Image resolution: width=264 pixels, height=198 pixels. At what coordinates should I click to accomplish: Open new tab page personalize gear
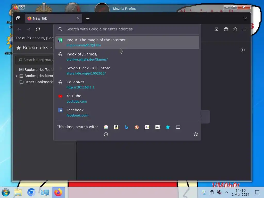pos(242,50)
